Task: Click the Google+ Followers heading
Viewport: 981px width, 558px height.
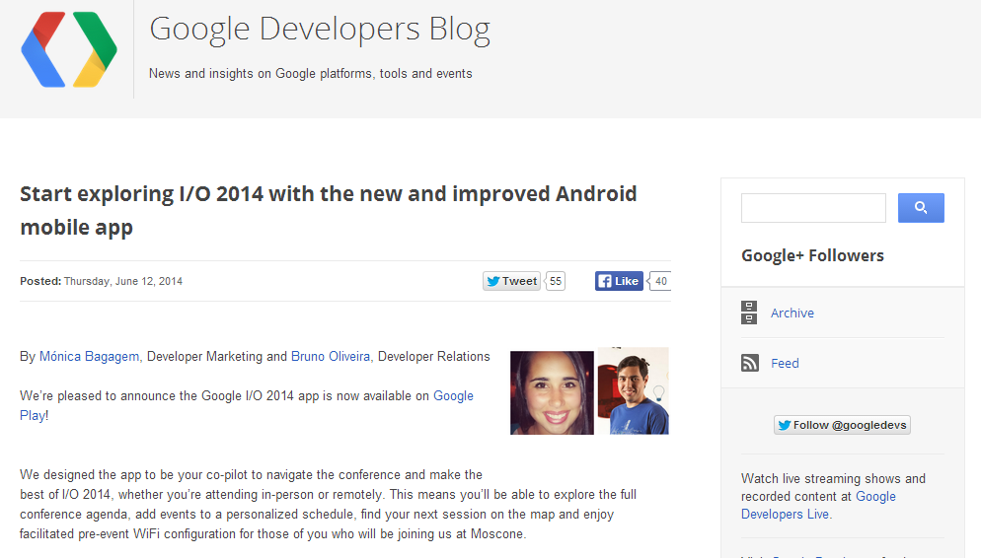Action: click(x=812, y=255)
